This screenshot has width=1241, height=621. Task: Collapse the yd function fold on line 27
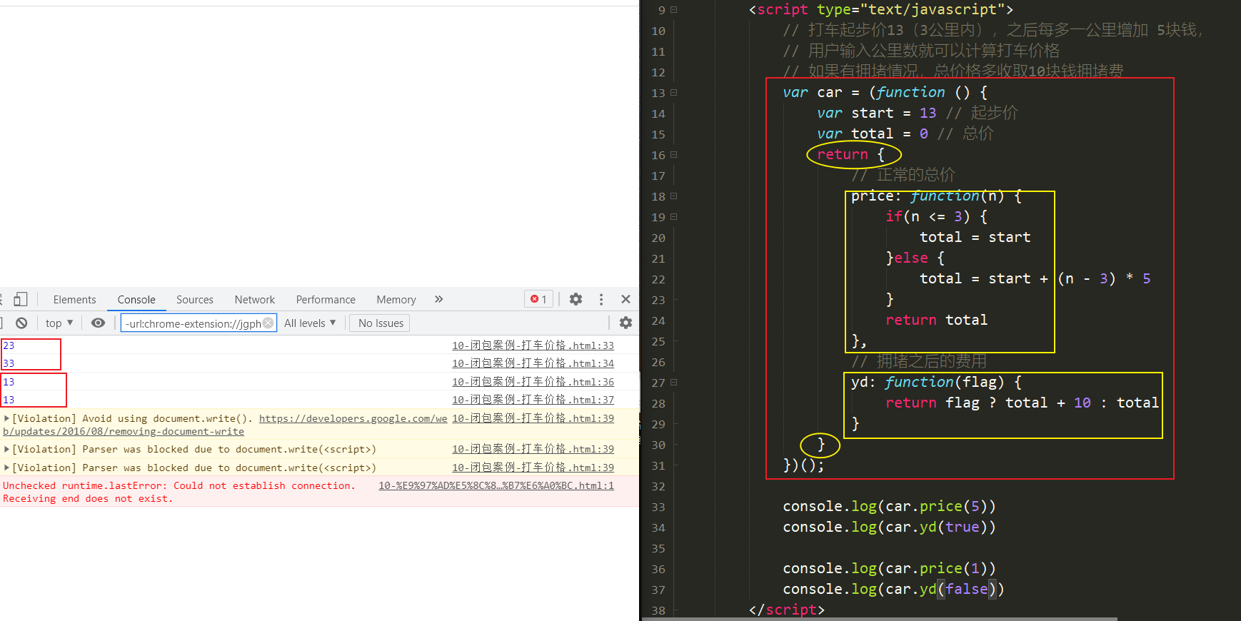coord(673,383)
